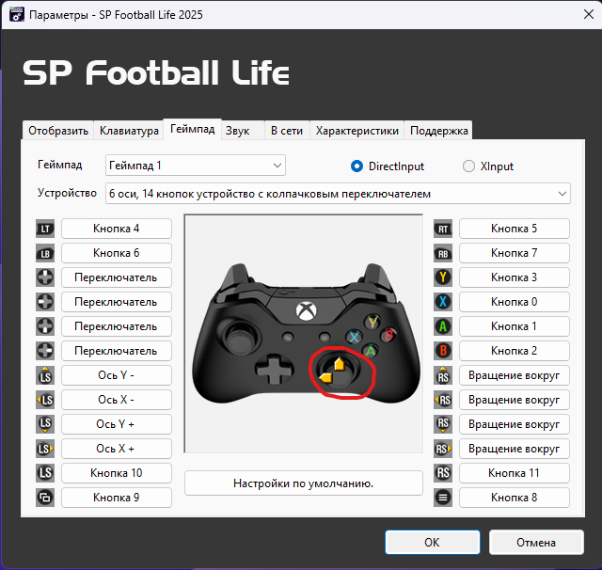This screenshot has width=602, height=570.
Task: Select the D-pad up icon
Action: pos(45,277)
